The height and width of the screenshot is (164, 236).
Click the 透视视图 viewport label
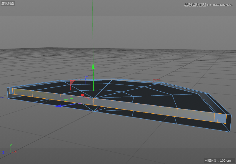click(x=8, y=4)
